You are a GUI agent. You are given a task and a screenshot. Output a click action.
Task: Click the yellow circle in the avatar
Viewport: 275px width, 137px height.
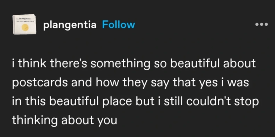click(25, 27)
